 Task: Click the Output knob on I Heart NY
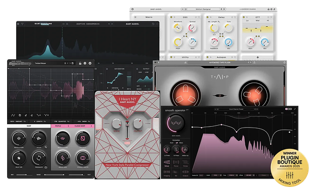point(138,124)
